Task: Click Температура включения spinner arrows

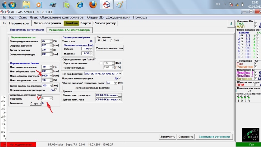Action: 51,41
